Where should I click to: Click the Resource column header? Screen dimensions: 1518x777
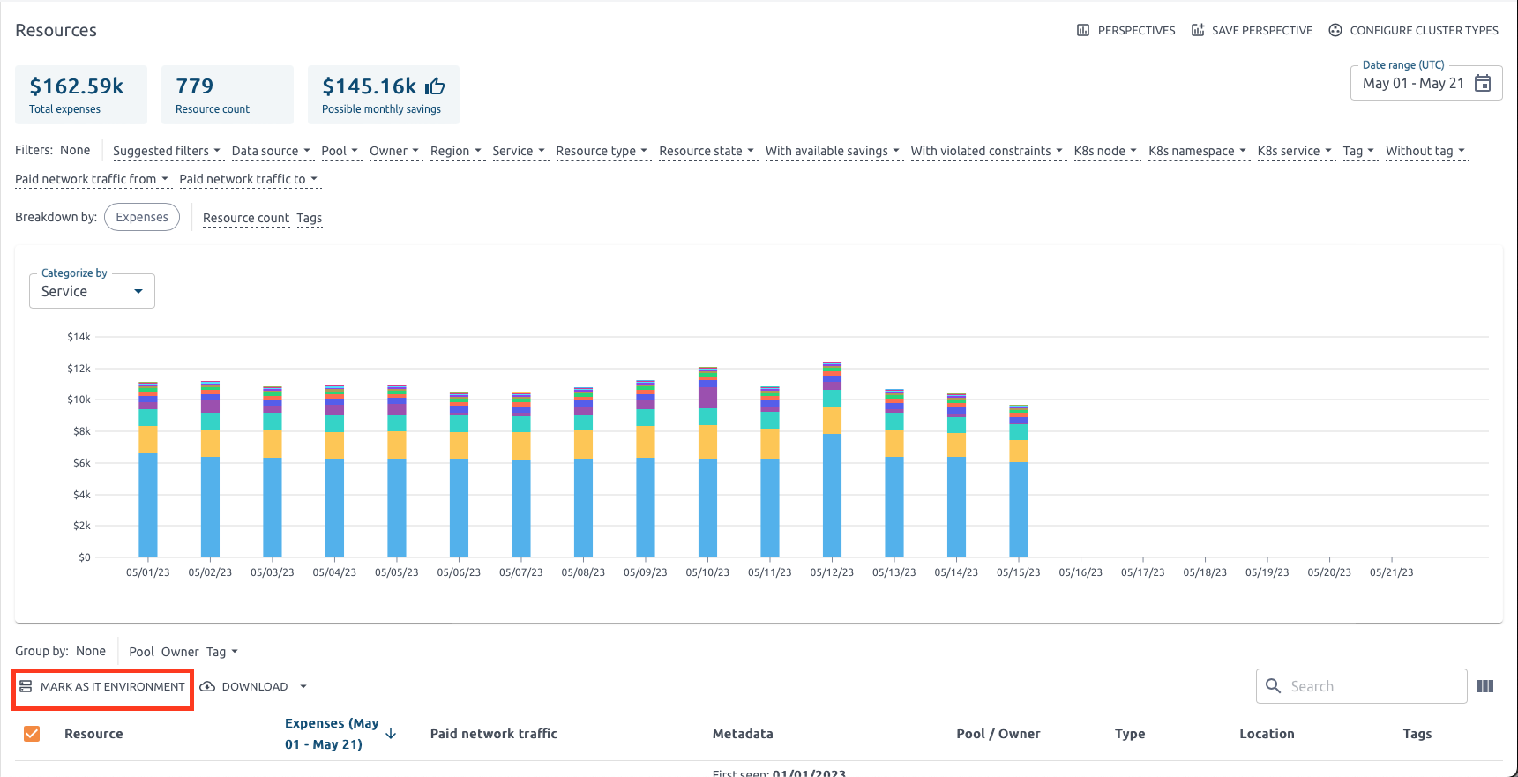point(93,734)
